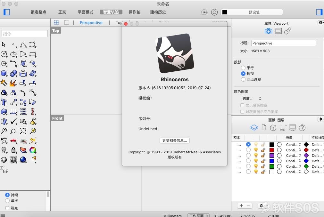Toggle 建构历史 record history
Viewport: 324px width, 217px height.
pos(158,12)
